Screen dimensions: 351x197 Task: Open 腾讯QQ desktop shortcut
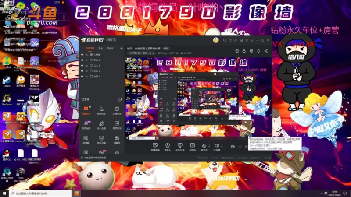[7, 155]
